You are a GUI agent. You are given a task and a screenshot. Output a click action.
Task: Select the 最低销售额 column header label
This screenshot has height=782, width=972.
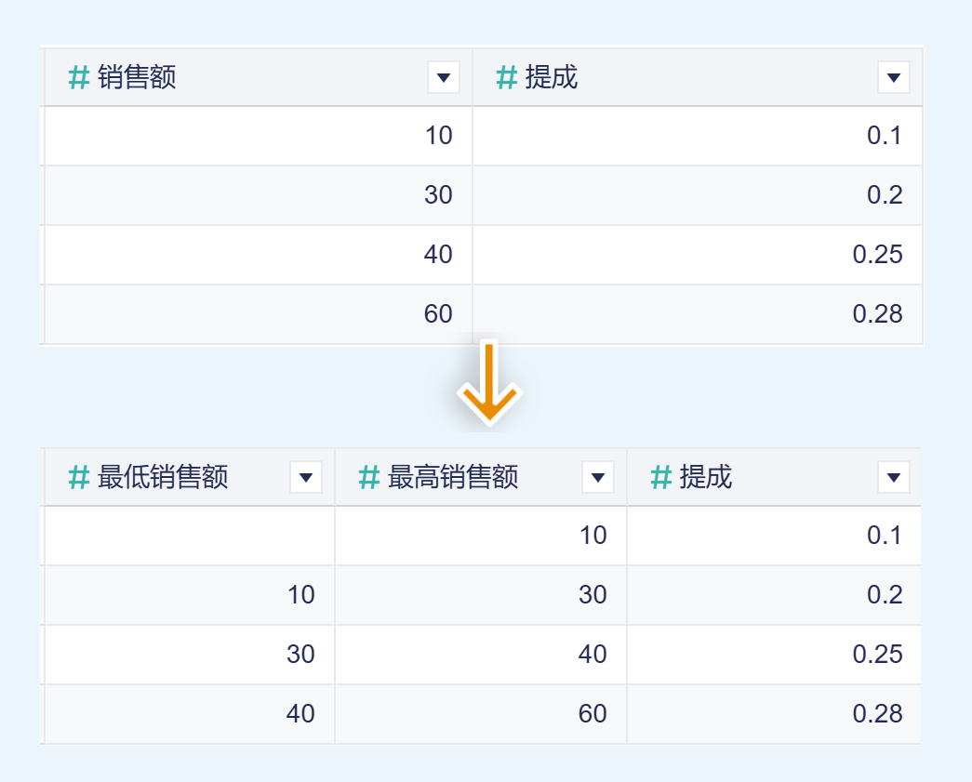(x=163, y=478)
